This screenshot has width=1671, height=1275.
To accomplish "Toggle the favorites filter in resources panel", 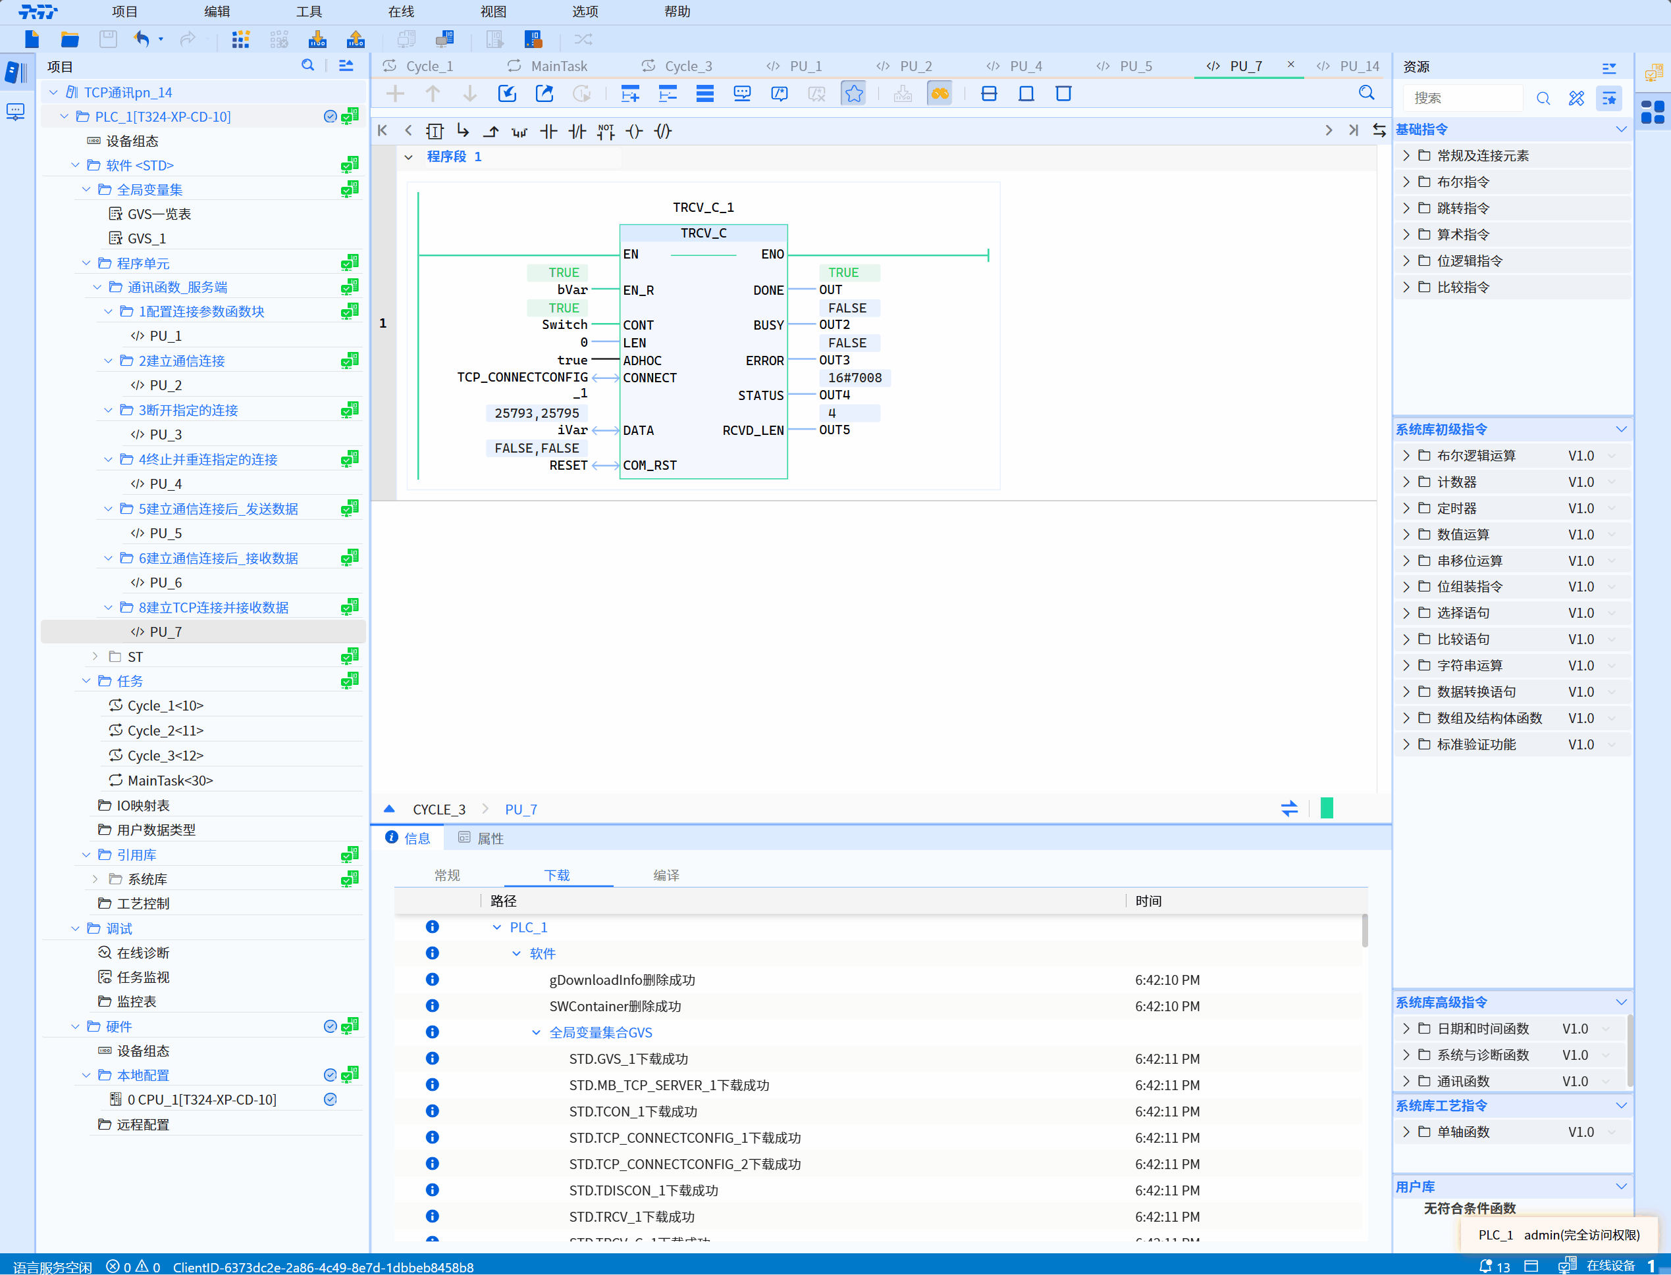I will tap(1608, 98).
